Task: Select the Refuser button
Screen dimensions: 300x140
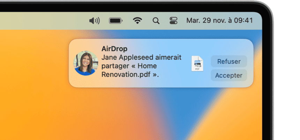Action: click(229, 61)
